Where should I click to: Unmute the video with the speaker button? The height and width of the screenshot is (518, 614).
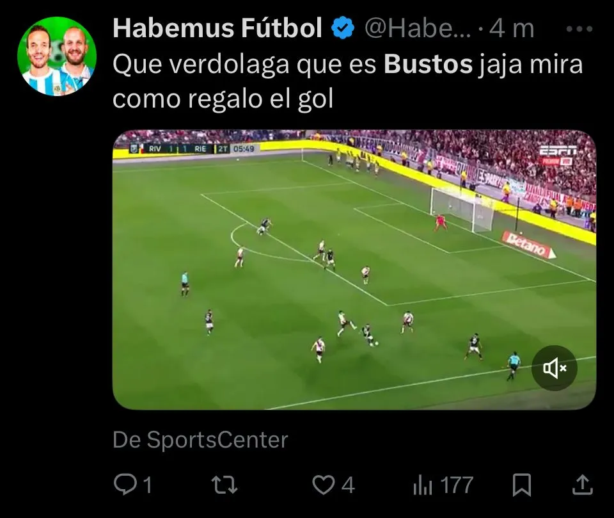[x=554, y=368]
